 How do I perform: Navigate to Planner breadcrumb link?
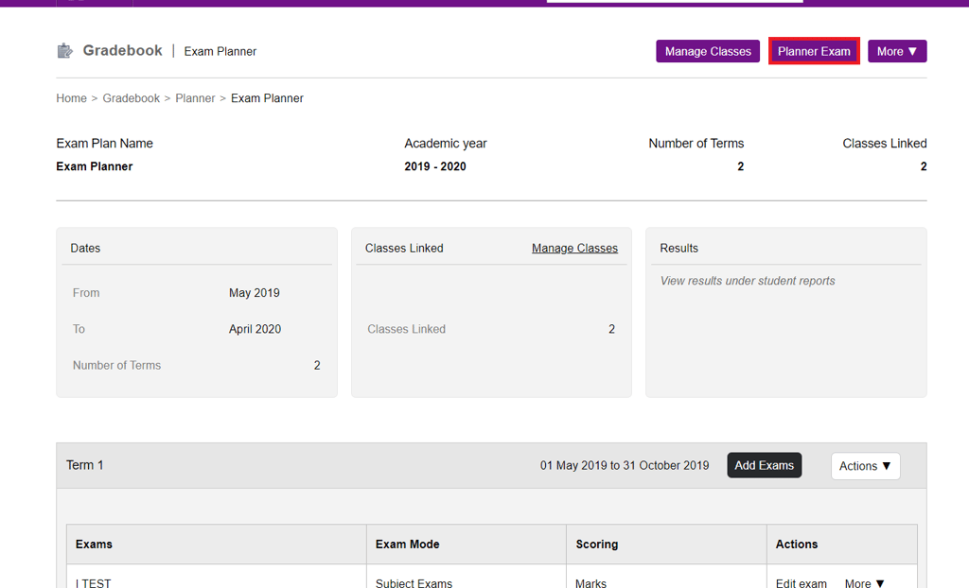195,98
